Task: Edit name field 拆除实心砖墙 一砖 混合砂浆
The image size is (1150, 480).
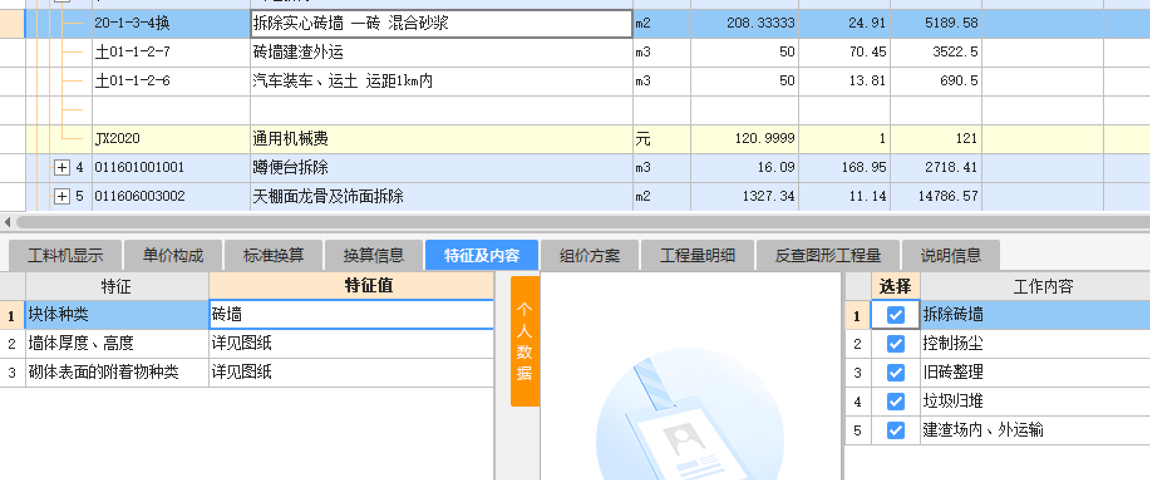Action: 441,24
